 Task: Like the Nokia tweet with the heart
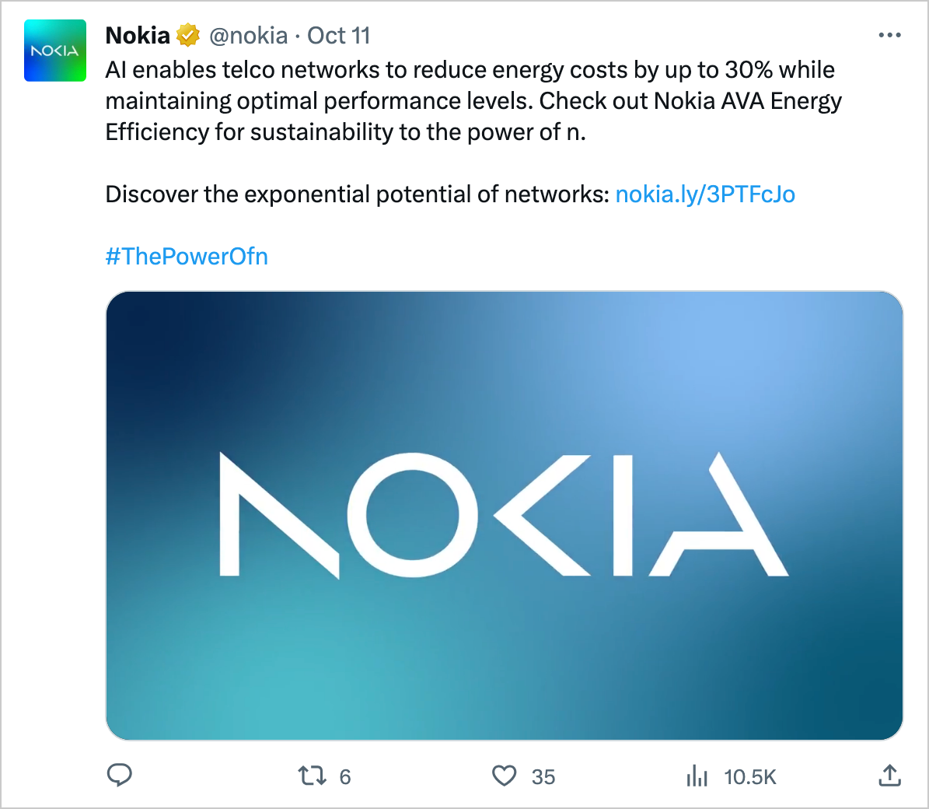505,776
